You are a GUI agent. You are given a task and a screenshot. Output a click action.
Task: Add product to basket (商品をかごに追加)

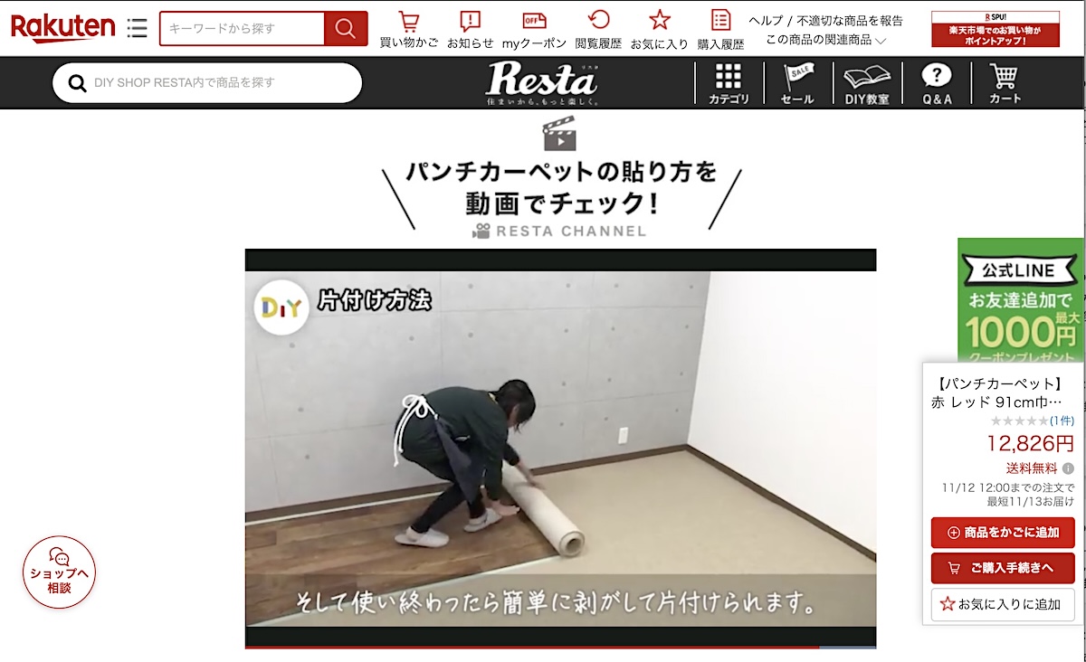(1003, 533)
